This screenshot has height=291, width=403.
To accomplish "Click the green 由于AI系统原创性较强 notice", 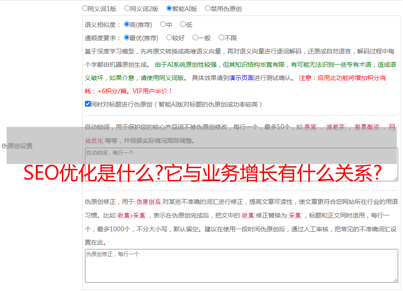I will pos(240,71).
